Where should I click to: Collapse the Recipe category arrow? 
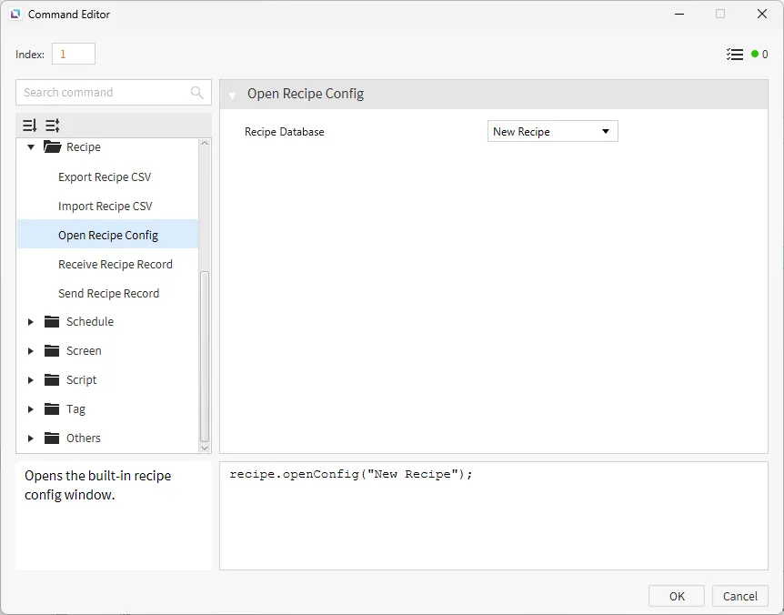tap(31, 147)
